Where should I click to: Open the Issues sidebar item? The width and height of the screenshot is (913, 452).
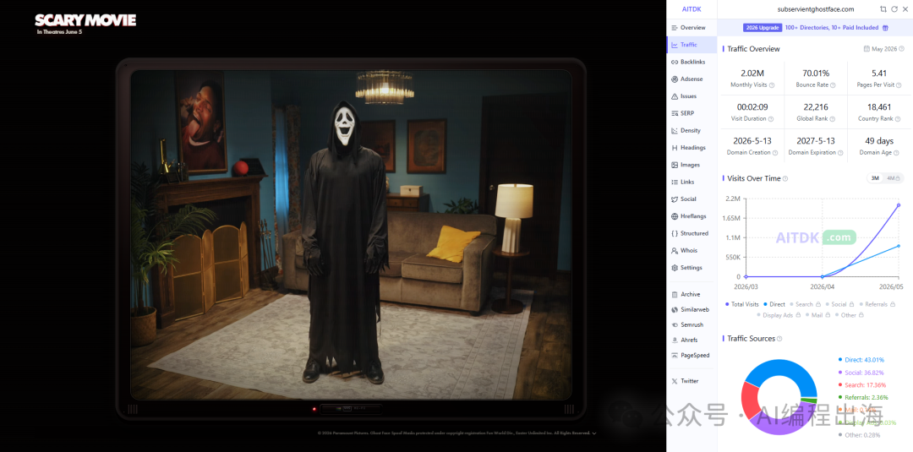coord(692,96)
